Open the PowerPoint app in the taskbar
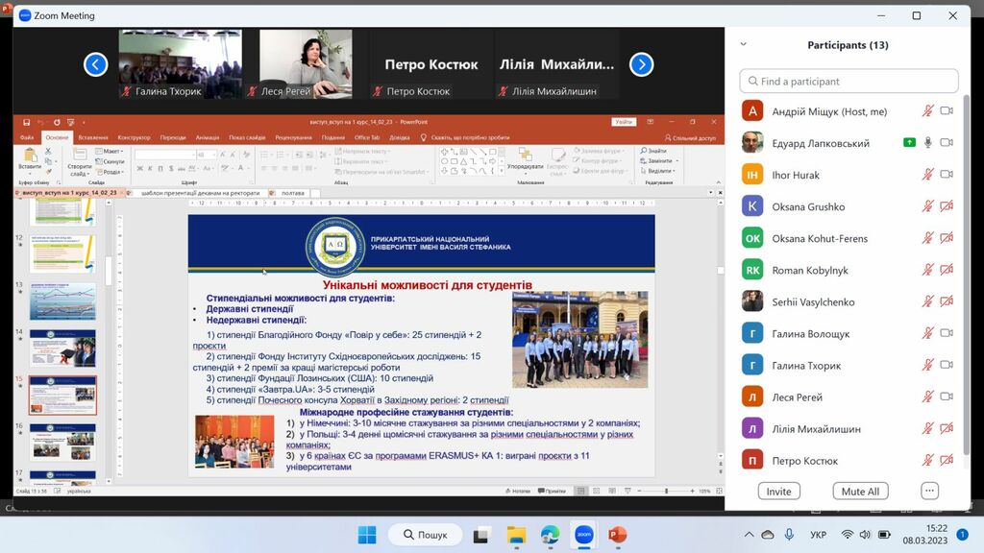The image size is (984, 553). (x=617, y=535)
